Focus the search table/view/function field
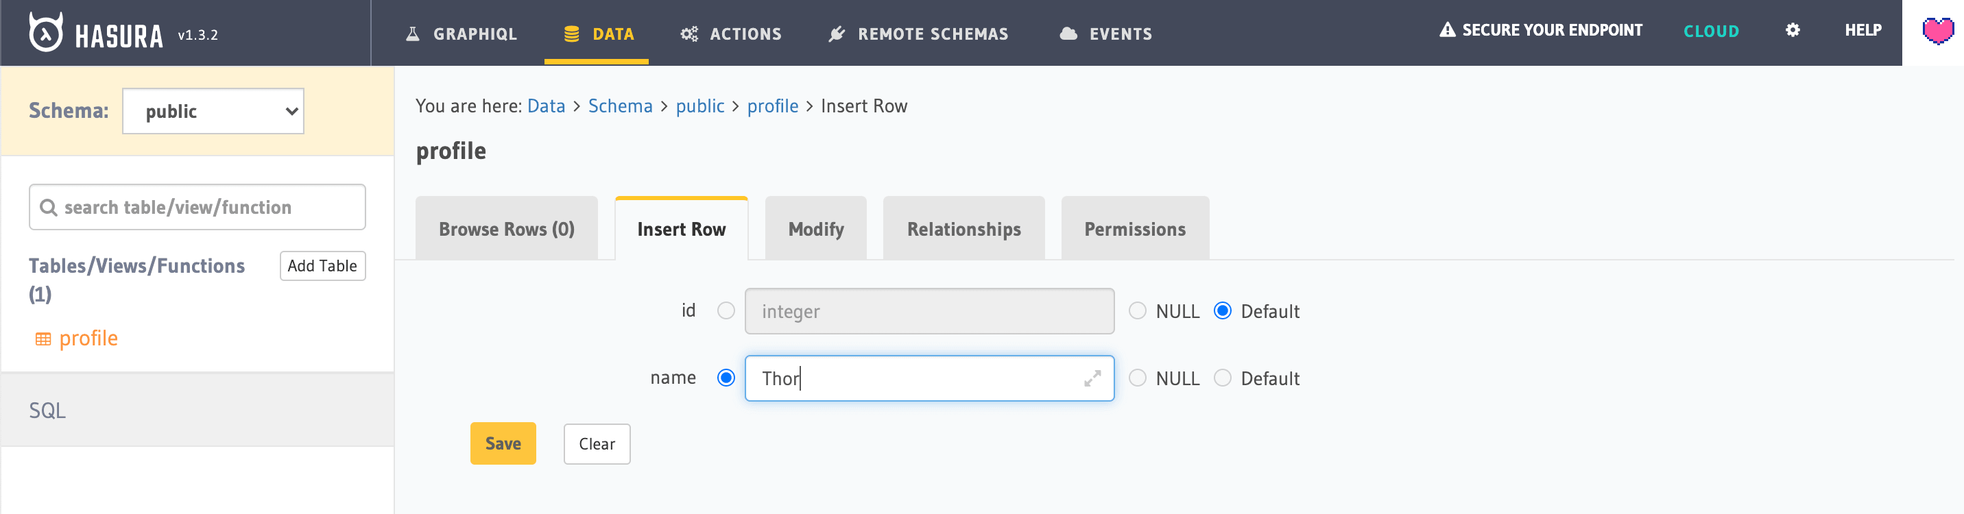The image size is (1964, 514). coord(197,207)
